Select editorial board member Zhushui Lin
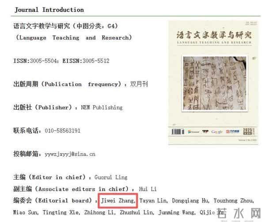This screenshot has height=222, width=265. (137, 212)
